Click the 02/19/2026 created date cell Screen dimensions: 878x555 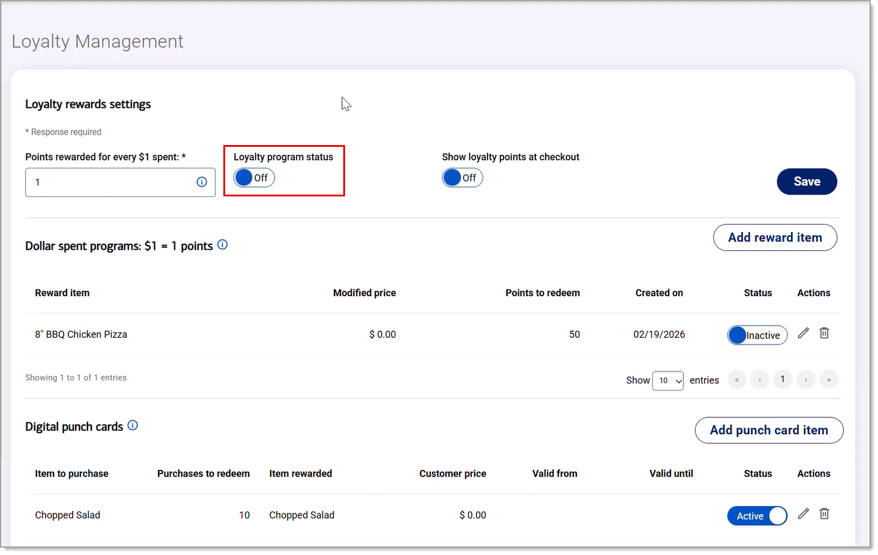click(x=659, y=335)
